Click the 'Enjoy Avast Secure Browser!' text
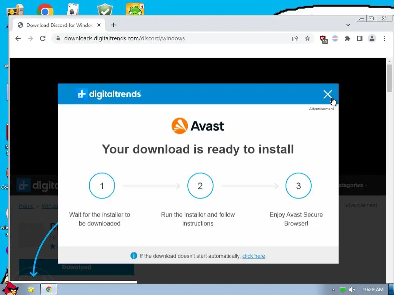The width and height of the screenshot is (394, 295). click(x=296, y=219)
